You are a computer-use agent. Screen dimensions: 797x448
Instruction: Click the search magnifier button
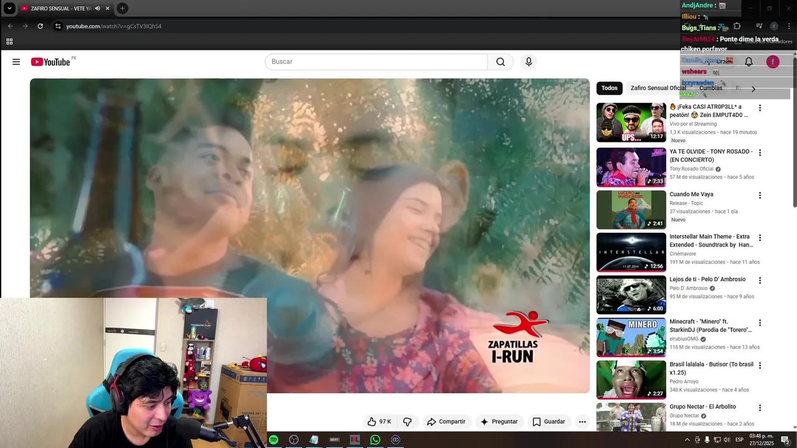[x=501, y=62]
